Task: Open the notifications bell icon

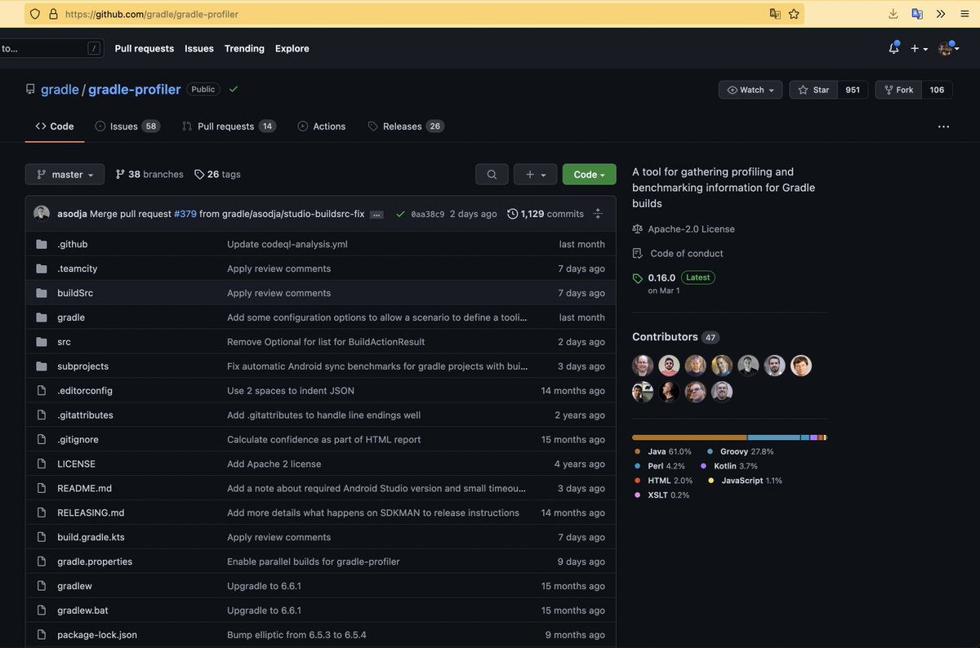Action: pos(893,48)
